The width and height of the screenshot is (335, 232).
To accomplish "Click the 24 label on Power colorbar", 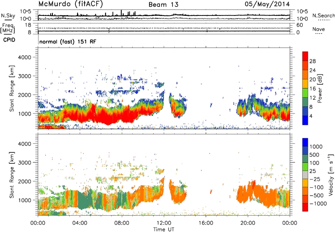I will click(x=312, y=70).
